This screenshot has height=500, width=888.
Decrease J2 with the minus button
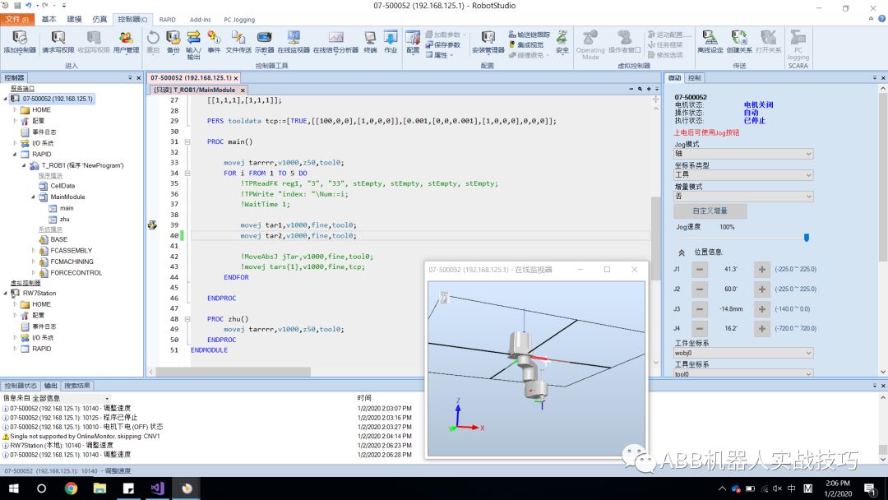point(700,289)
